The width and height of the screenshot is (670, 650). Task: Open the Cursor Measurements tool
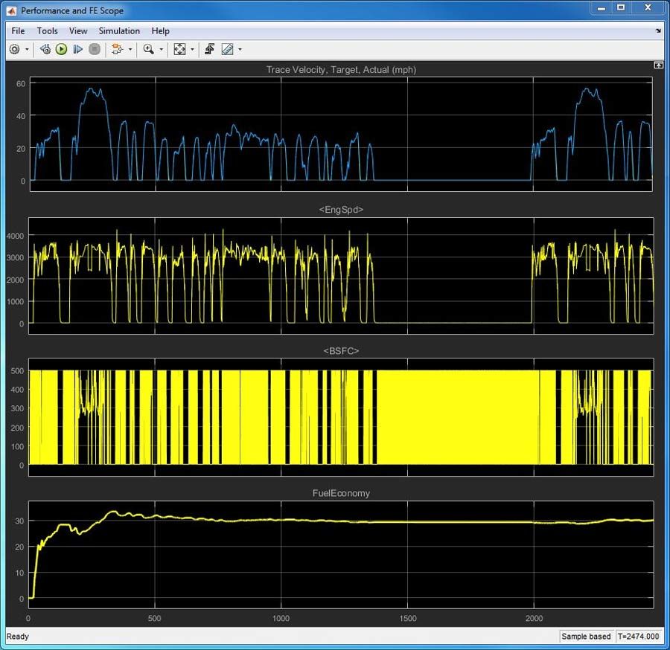click(x=227, y=49)
